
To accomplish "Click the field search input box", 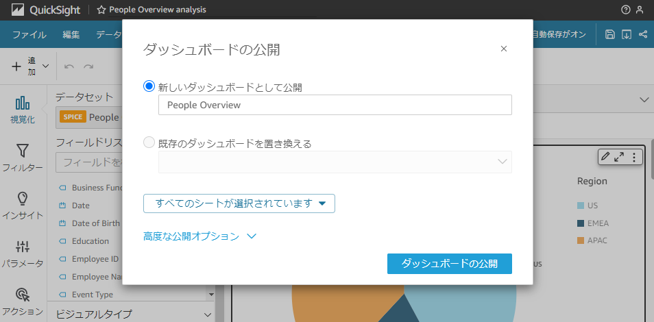I will [89, 162].
